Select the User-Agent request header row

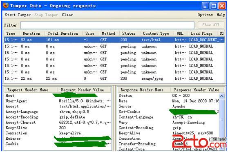click(58, 101)
